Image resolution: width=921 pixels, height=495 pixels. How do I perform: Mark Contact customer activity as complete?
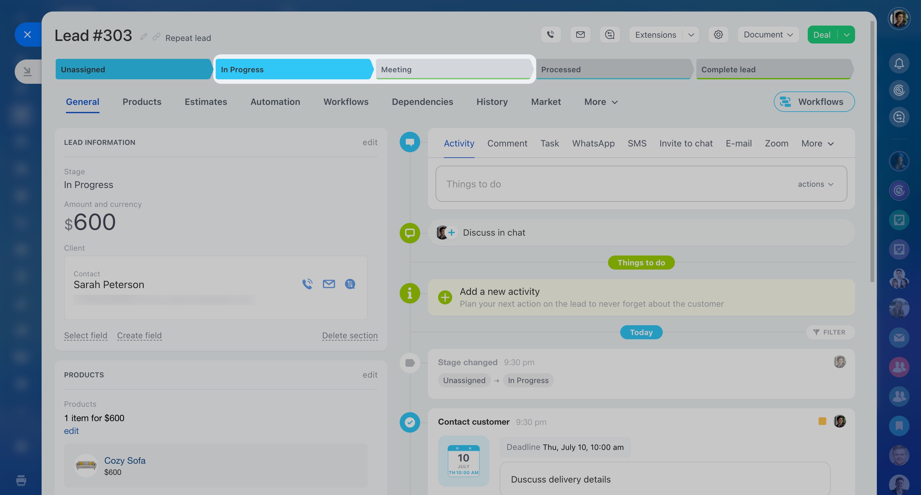410,422
